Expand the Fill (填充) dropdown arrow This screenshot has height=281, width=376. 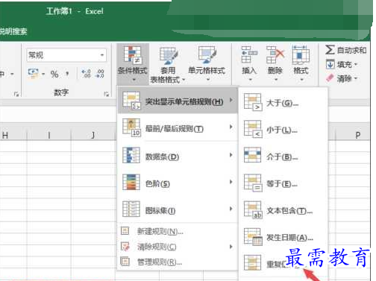click(x=355, y=65)
